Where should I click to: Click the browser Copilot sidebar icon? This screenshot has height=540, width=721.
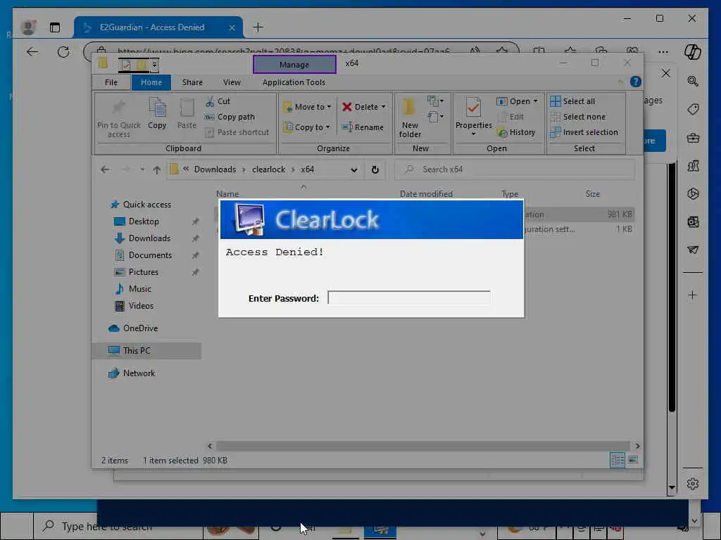(x=693, y=52)
